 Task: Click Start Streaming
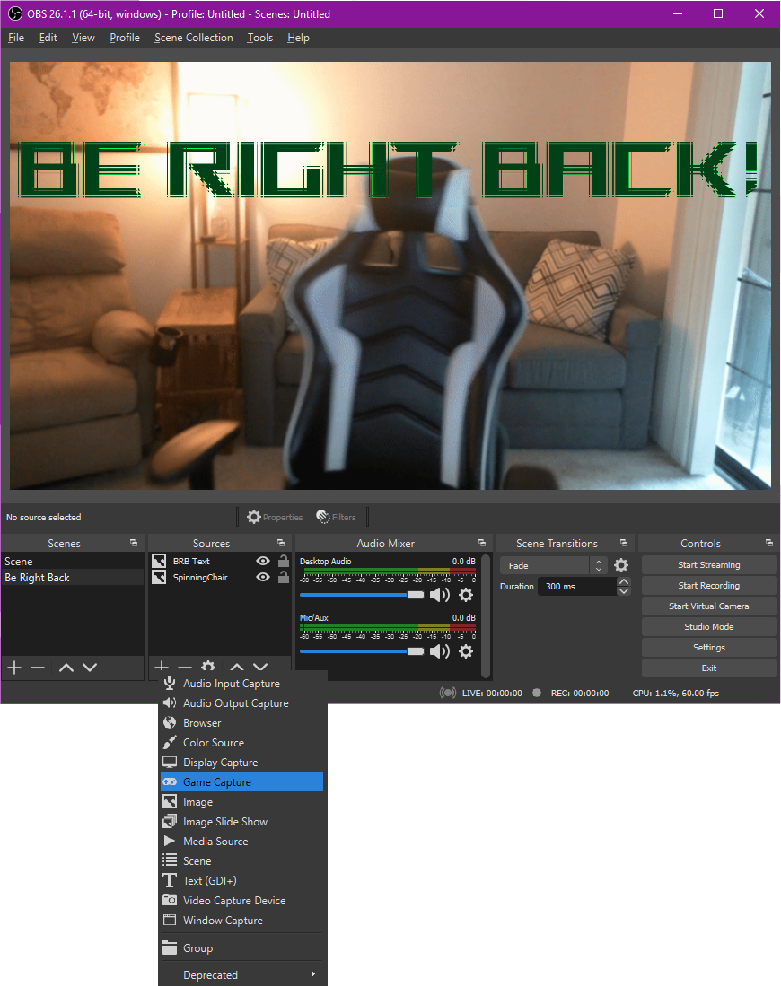coord(708,564)
